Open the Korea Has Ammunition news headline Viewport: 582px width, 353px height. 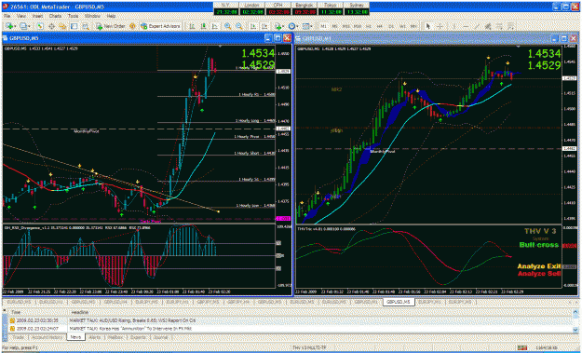(x=130, y=329)
